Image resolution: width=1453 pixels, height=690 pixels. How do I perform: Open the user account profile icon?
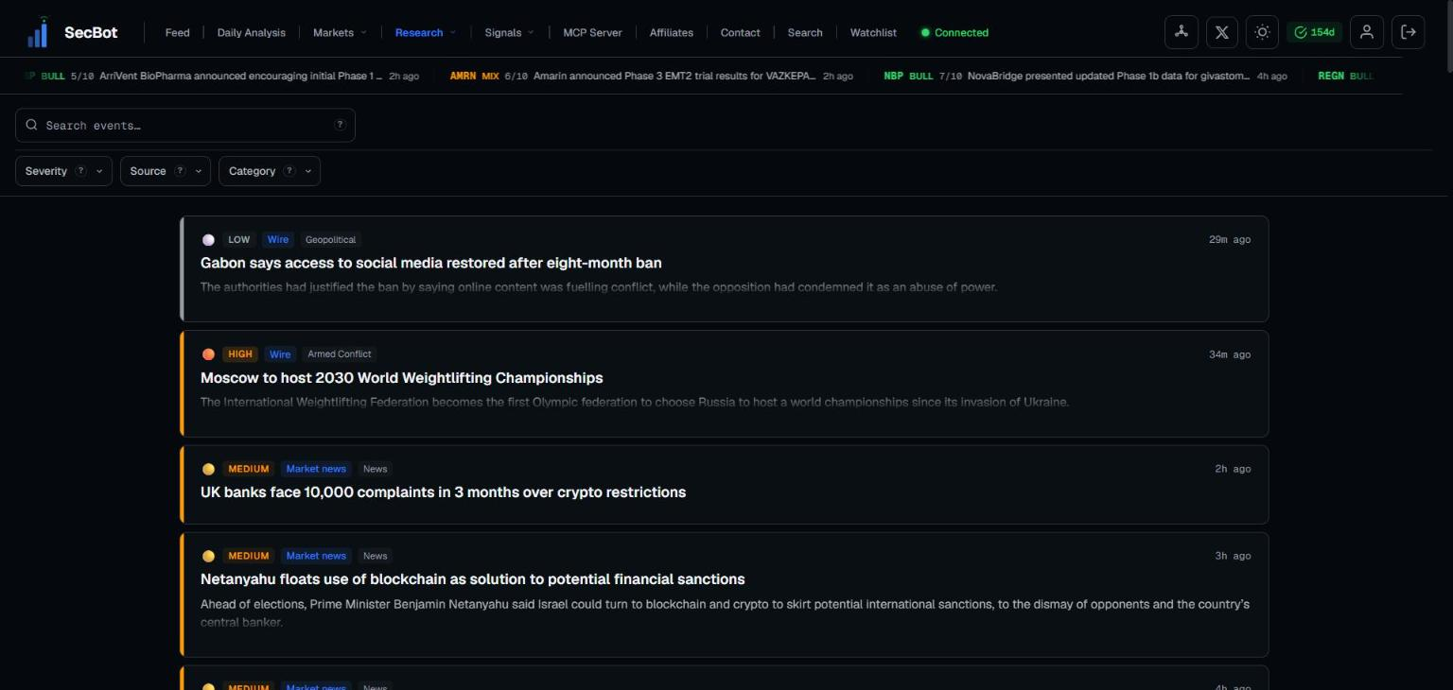(x=1366, y=32)
